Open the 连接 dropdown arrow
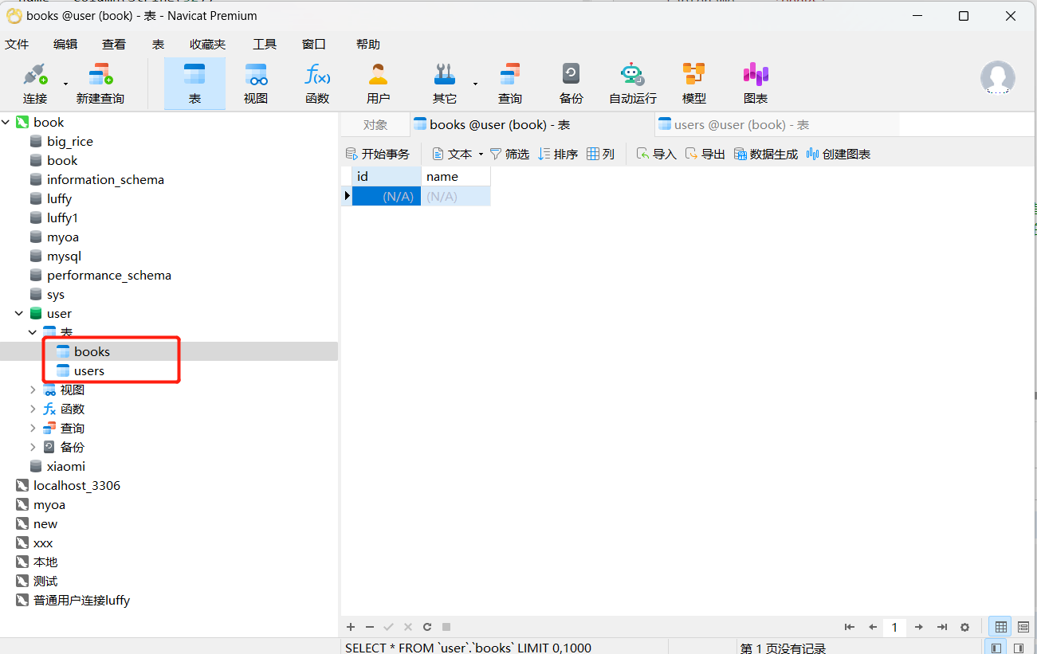1037x654 pixels. [x=65, y=84]
